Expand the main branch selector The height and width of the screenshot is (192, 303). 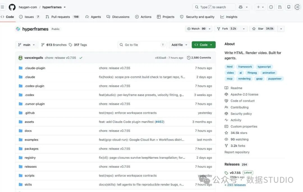(x=27, y=45)
